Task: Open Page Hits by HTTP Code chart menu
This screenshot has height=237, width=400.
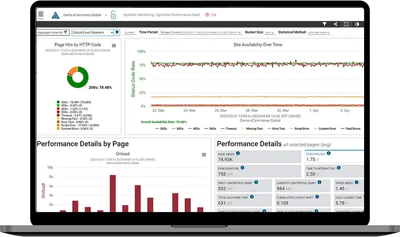Action: point(114,46)
